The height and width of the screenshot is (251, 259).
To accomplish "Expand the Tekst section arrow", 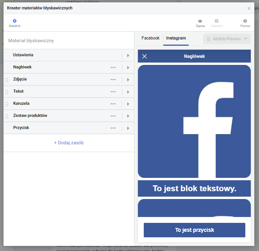I will (x=128, y=92).
